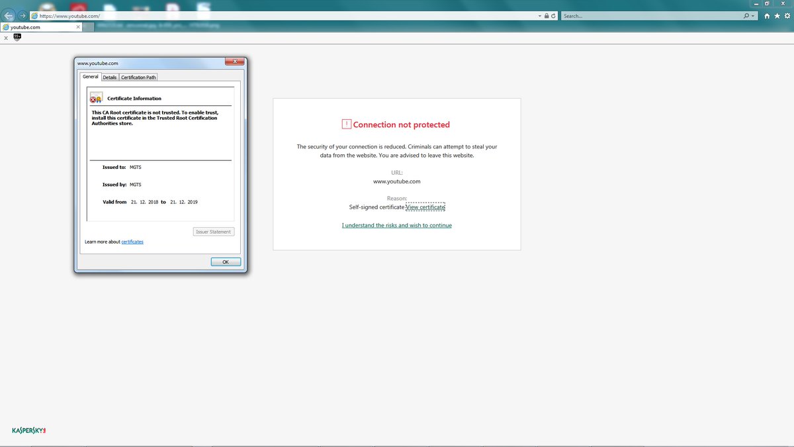Click the lock security report icon
794x447 pixels.
546,16
